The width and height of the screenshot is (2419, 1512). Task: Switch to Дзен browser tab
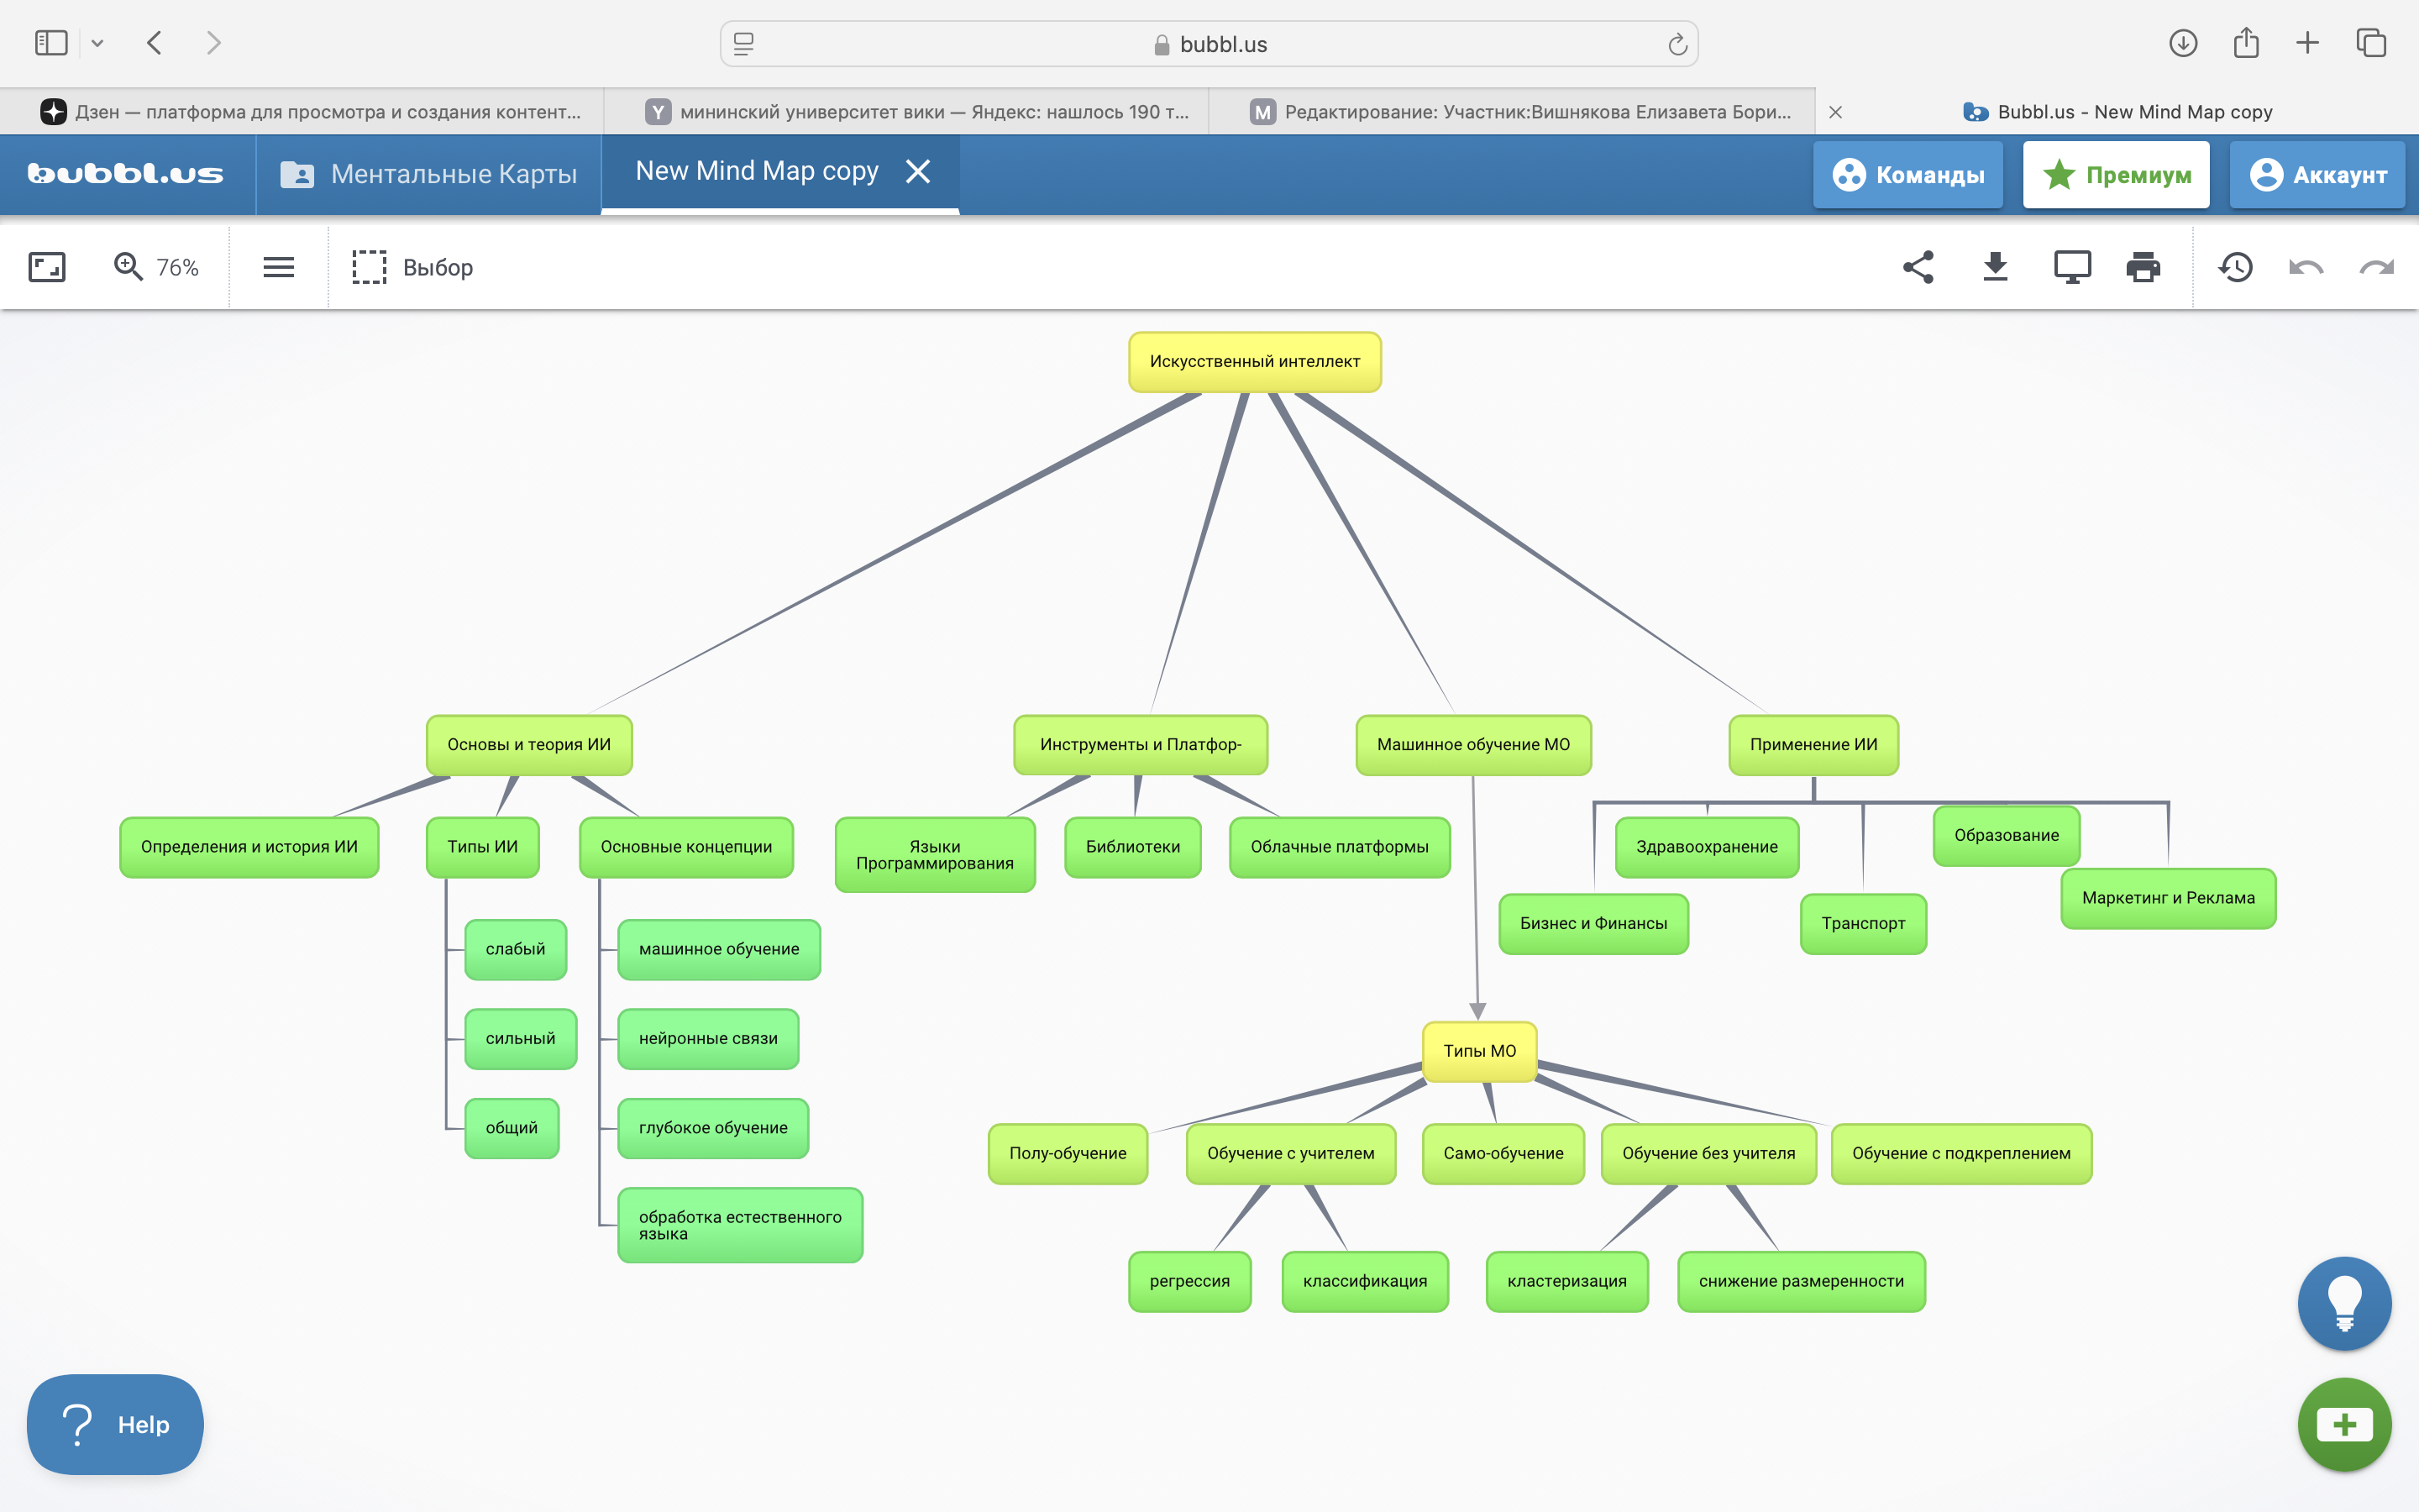(x=310, y=112)
